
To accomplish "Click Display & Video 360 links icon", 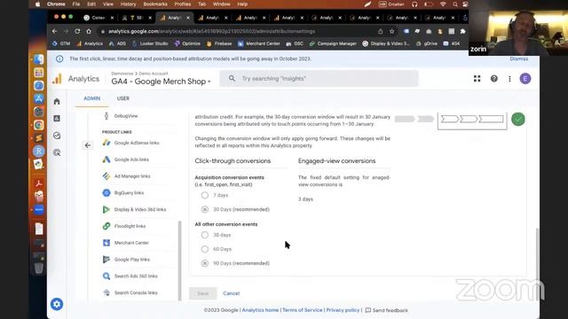I will pyautogui.click(x=106, y=209).
